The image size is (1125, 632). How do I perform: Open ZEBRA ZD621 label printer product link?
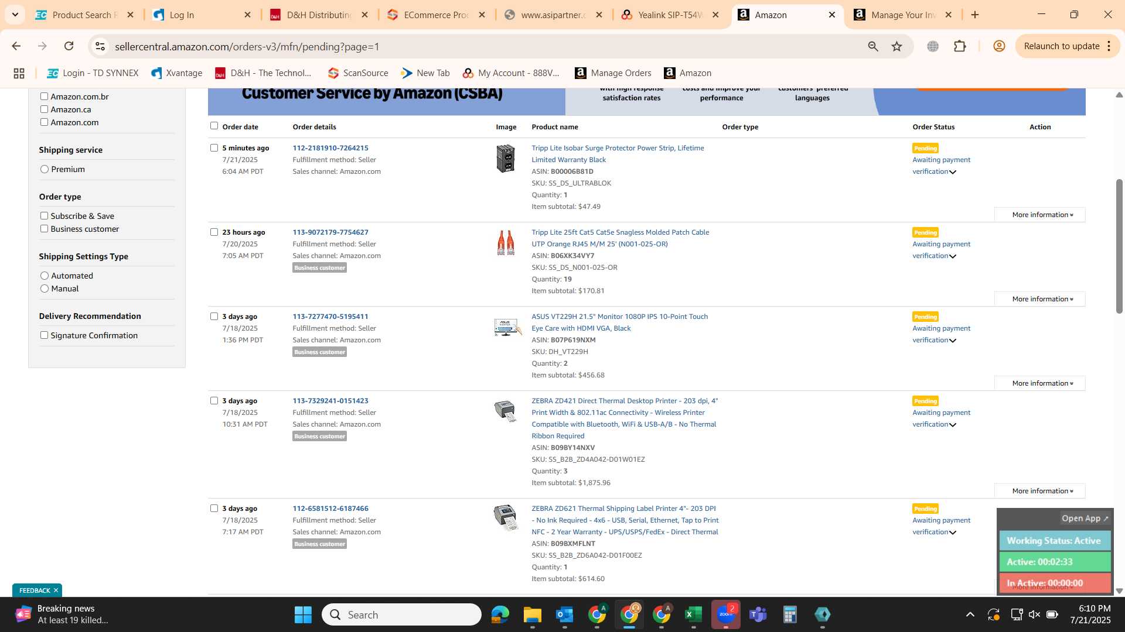point(625,520)
